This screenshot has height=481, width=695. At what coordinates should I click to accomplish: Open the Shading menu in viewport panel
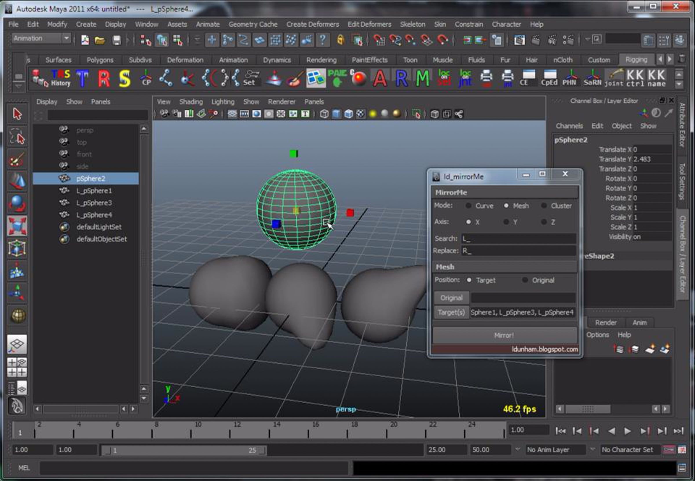coord(191,102)
